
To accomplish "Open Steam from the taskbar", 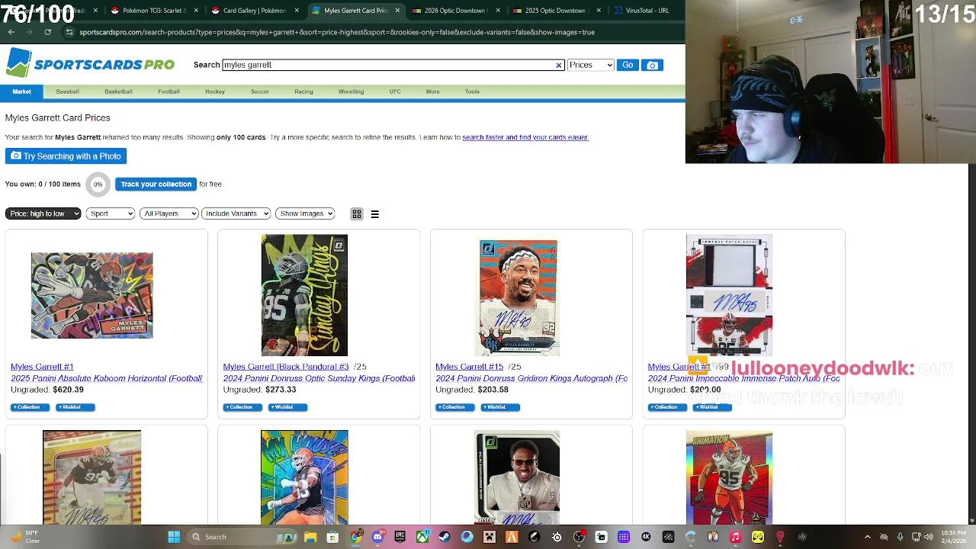I will pyautogui.click(x=445, y=537).
